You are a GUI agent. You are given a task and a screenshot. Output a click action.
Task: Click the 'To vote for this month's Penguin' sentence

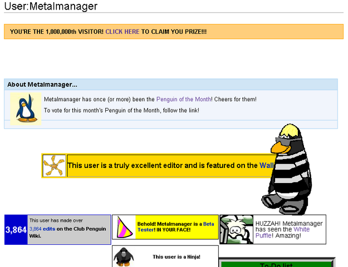[x=121, y=110]
